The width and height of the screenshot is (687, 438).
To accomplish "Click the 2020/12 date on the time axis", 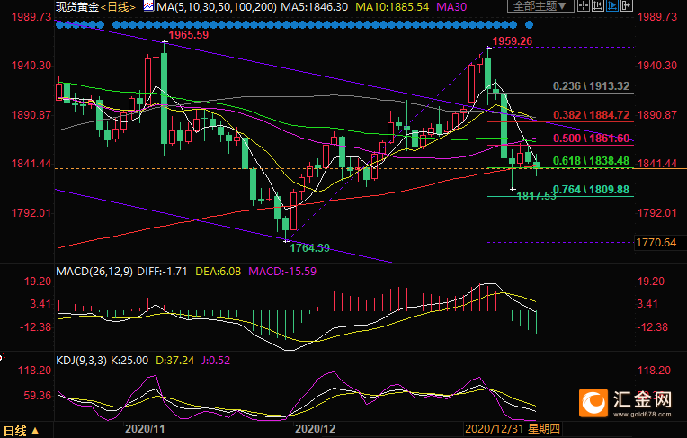I will [315, 429].
